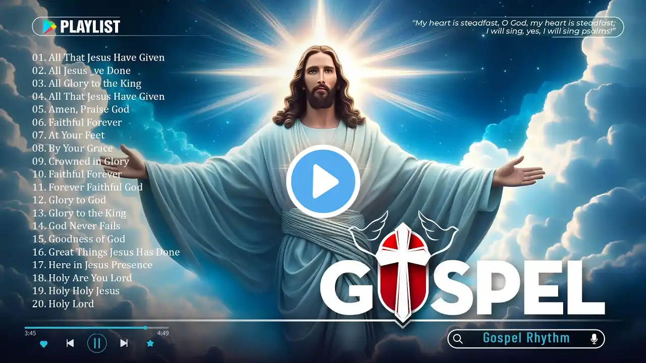Select track 04. All That Jesus Have Given
Image resolution: width=646 pixels, height=363 pixels.
[98, 96]
